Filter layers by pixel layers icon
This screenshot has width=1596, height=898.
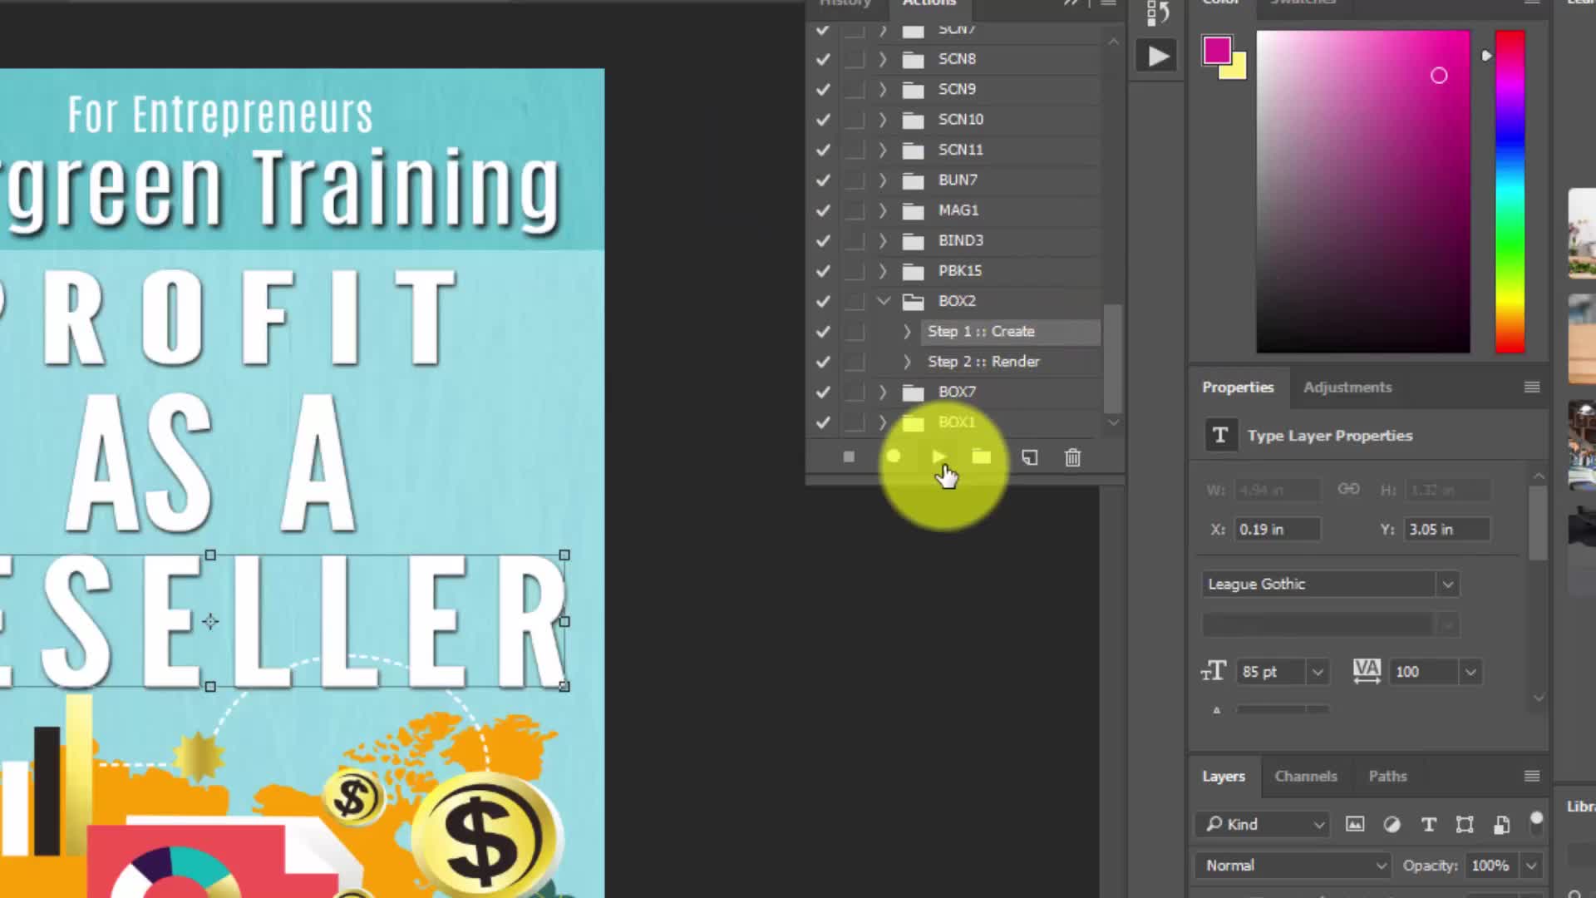[1355, 824]
